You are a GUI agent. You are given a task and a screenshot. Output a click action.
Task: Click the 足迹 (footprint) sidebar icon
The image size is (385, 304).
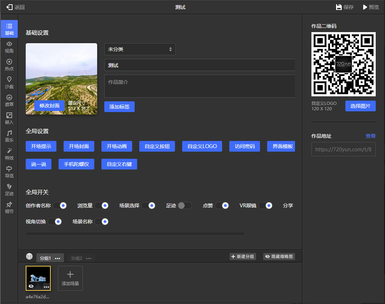[9, 189]
